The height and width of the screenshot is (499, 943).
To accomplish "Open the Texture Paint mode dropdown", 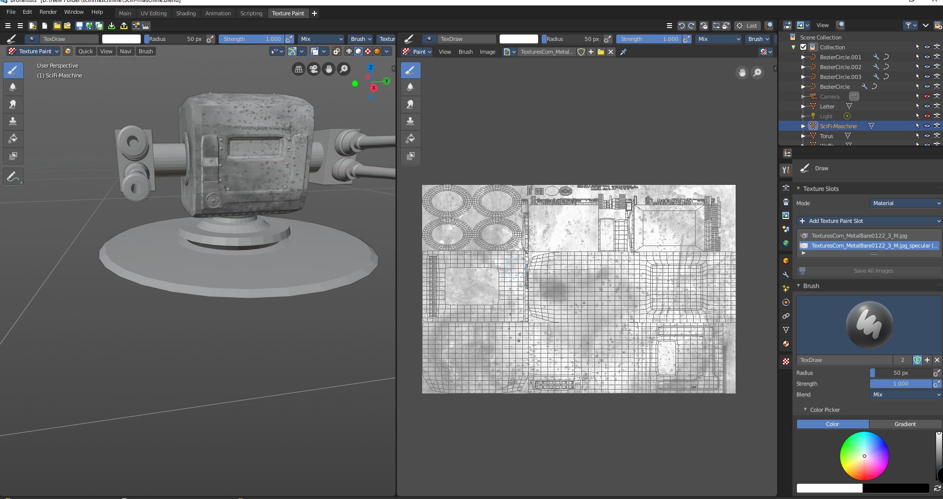I will 34,51.
